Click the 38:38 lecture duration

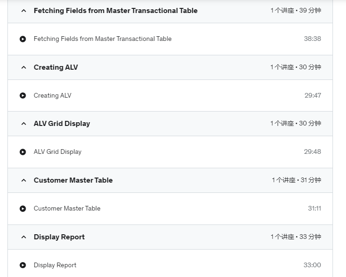(313, 39)
